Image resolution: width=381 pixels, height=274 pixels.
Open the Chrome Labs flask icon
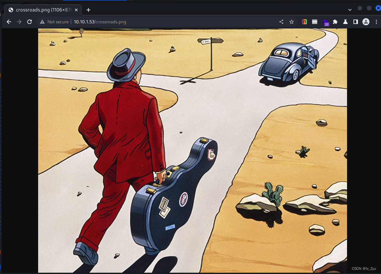pos(345,22)
